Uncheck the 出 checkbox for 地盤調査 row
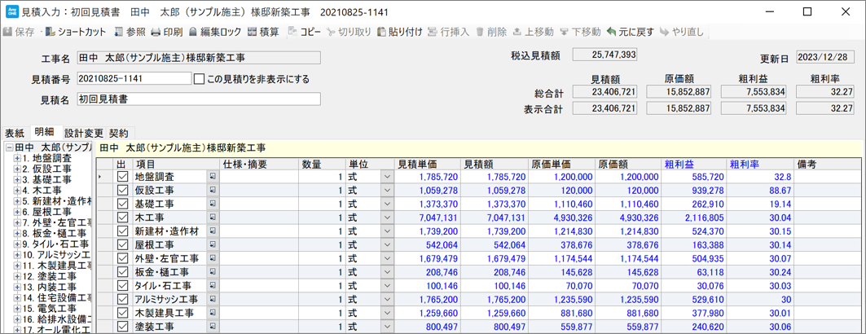The width and height of the screenshot is (866, 334). pos(123,178)
